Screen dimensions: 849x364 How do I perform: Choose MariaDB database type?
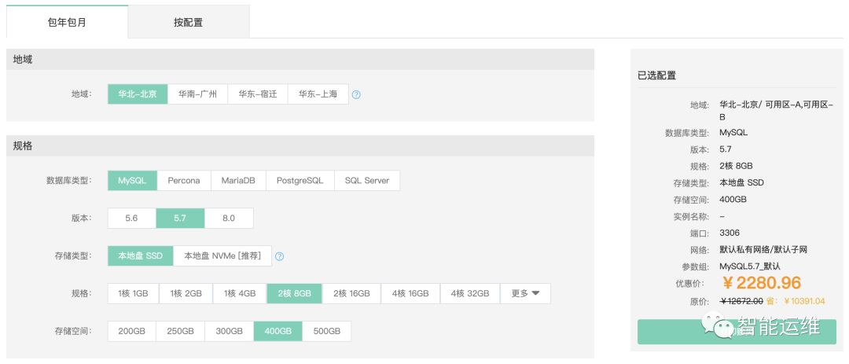tap(238, 180)
